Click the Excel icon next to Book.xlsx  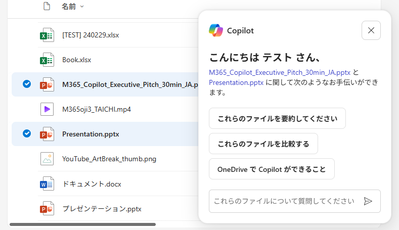coord(47,60)
